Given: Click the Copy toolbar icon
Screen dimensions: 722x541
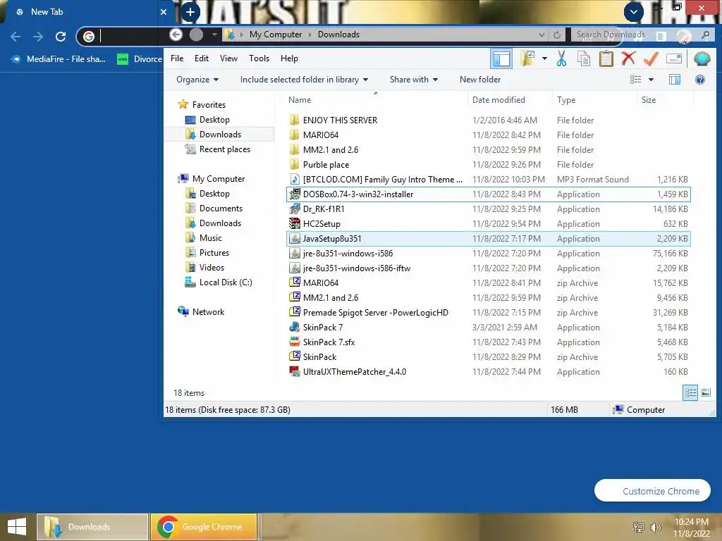Looking at the screenshot, I should [x=583, y=59].
